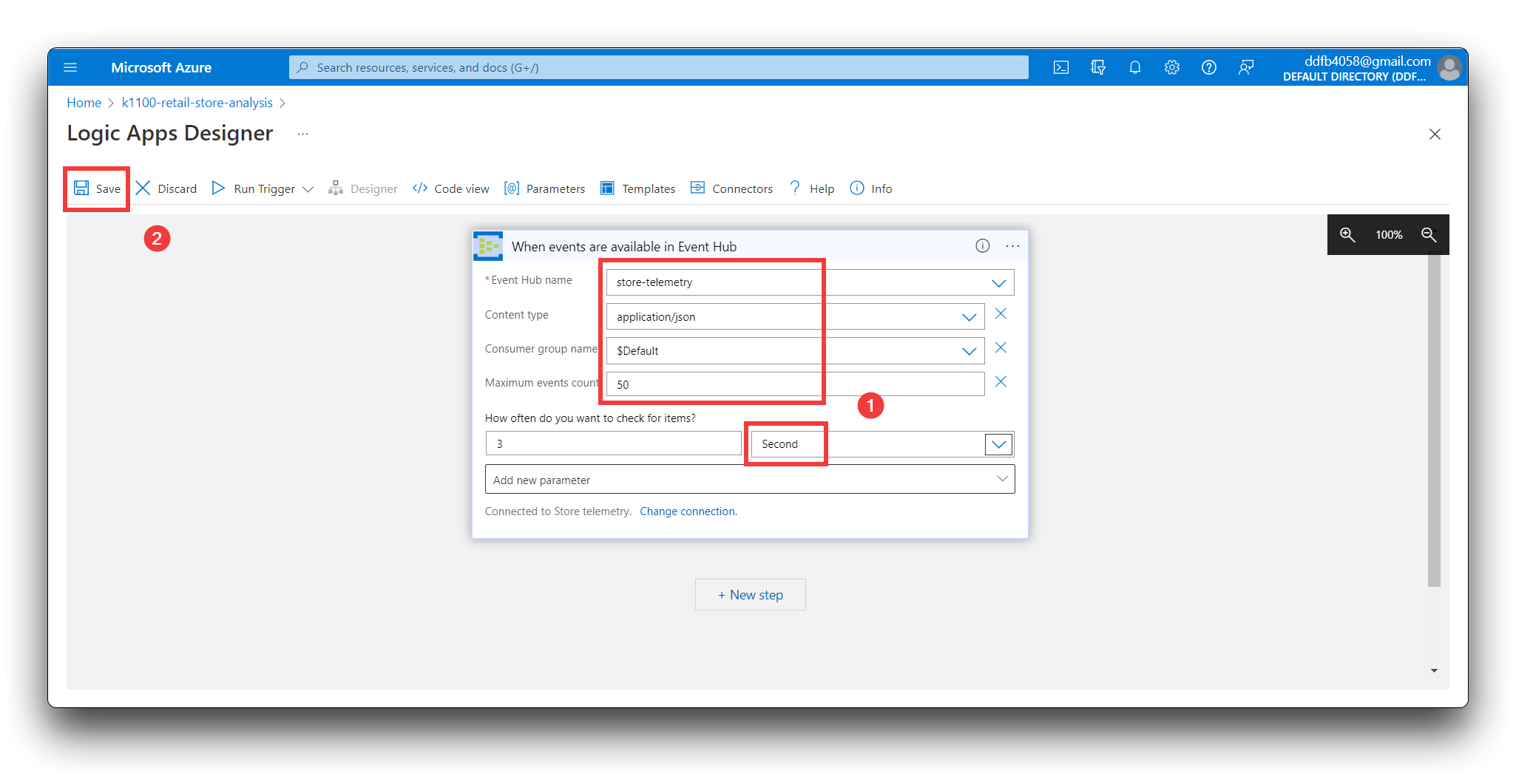
Task: Show info for the Event Hub trigger
Action: pyautogui.click(x=982, y=246)
